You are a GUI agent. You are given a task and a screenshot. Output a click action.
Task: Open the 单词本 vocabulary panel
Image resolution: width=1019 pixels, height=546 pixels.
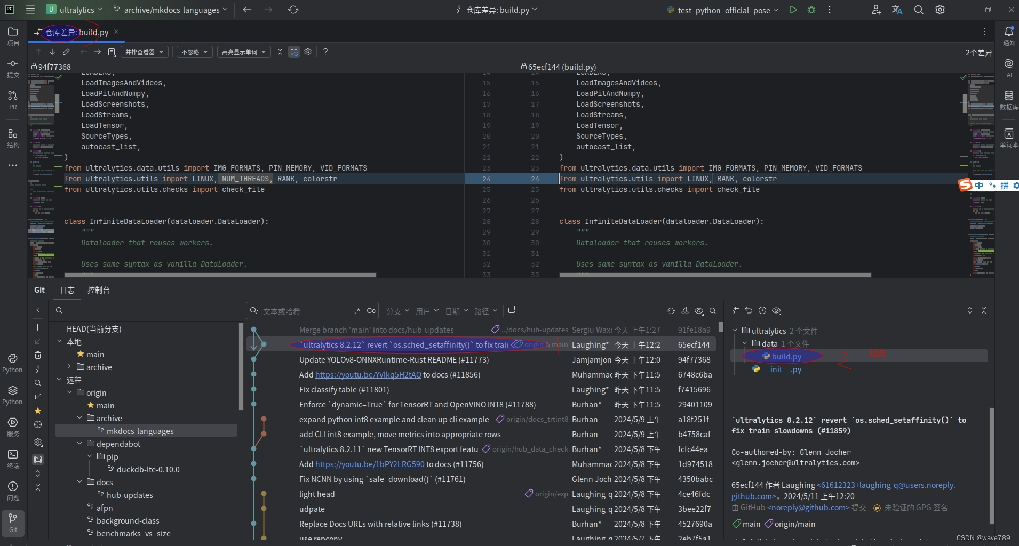coord(1008,138)
